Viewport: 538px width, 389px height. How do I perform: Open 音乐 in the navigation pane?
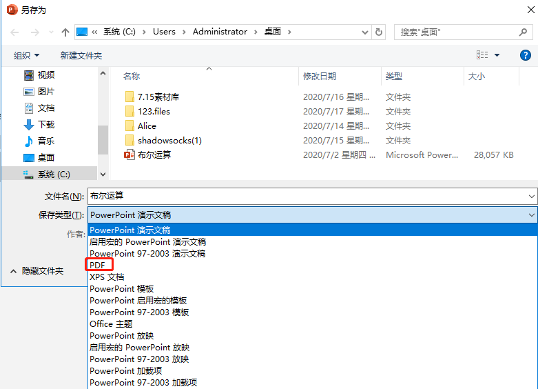(x=46, y=141)
